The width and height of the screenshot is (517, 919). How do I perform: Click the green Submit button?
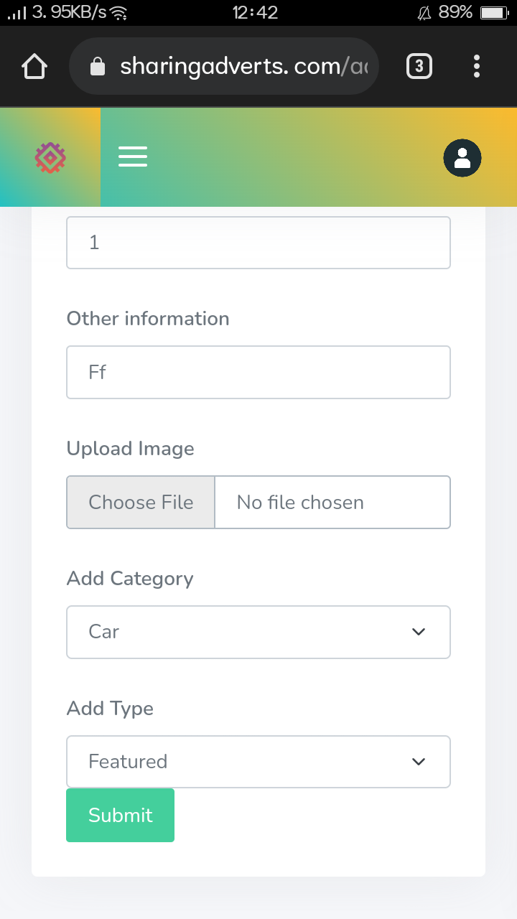click(120, 815)
